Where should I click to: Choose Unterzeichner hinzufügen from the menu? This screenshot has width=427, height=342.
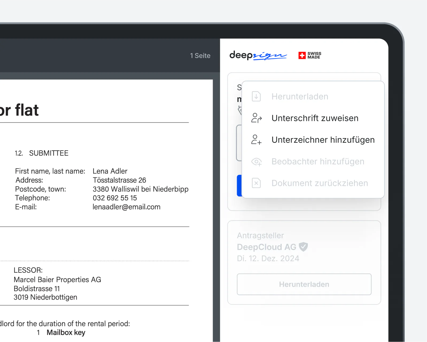click(x=313, y=140)
